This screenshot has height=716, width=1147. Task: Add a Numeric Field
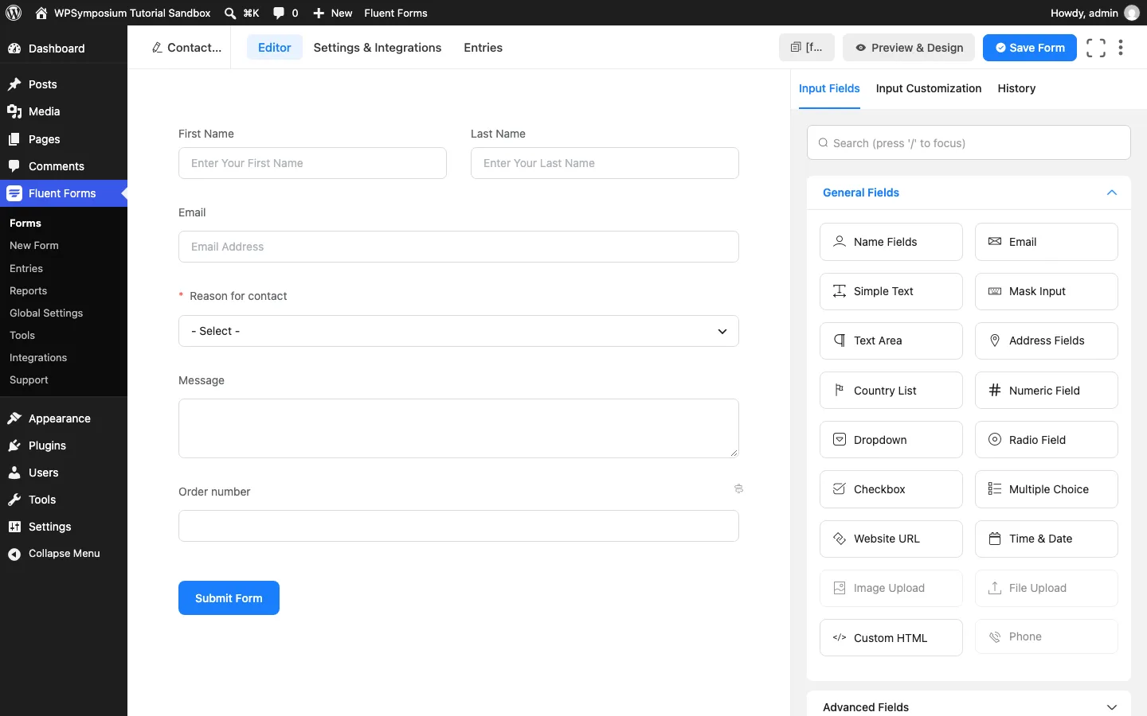click(x=1046, y=391)
